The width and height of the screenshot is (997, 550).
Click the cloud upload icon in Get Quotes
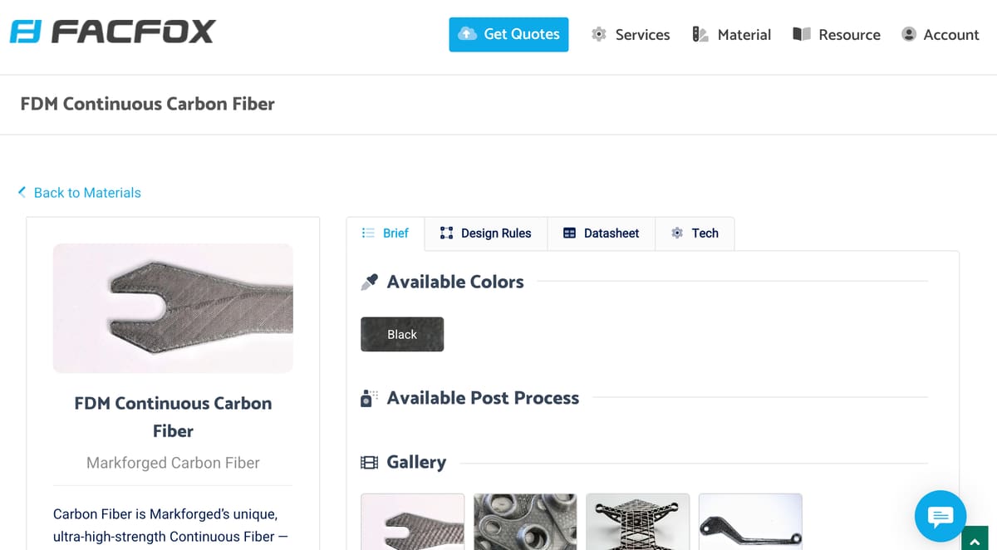pos(468,34)
